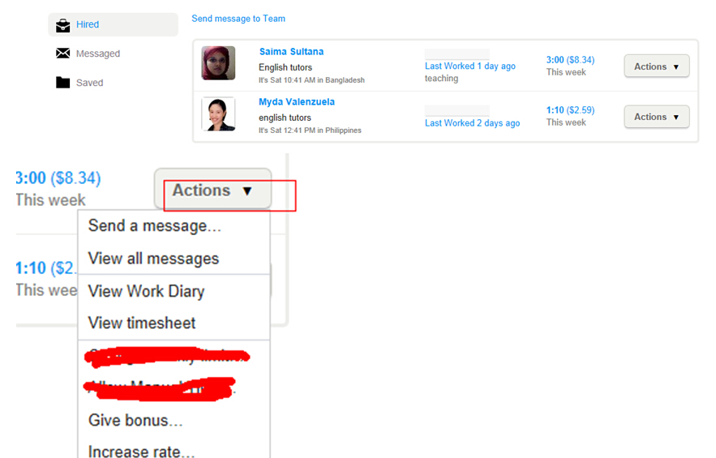This screenshot has height=458, width=716.
Task: Expand Actions dropdown for Saima Sultana
Action: (656, 66)
